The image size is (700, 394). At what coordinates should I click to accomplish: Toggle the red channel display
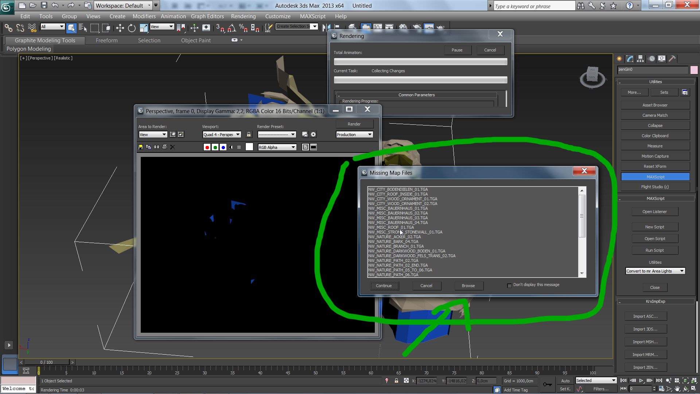point(207,147)
